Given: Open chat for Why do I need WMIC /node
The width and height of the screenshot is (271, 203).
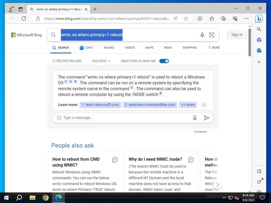Looking at the screenshot, I should [191, 160].
